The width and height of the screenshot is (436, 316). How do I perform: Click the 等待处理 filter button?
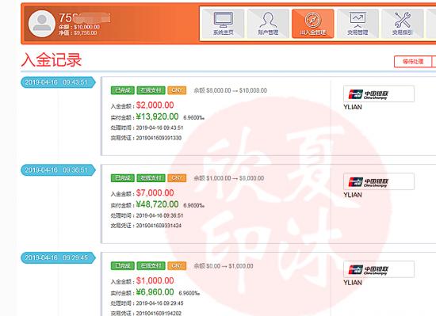[413, 61]
